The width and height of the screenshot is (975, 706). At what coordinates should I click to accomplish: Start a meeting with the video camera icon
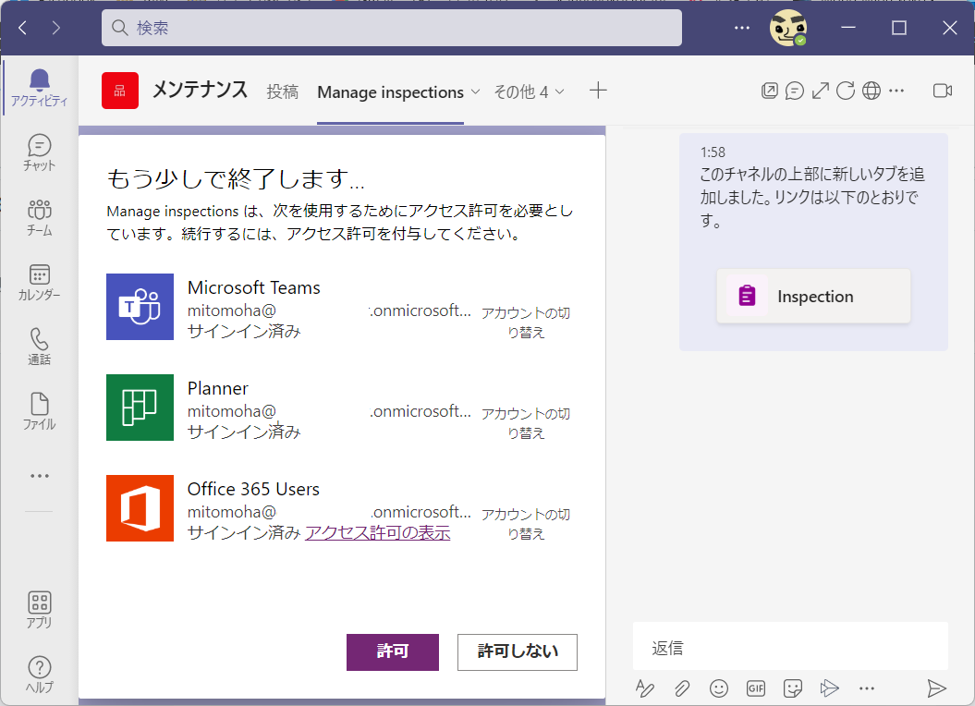point(943,91)
